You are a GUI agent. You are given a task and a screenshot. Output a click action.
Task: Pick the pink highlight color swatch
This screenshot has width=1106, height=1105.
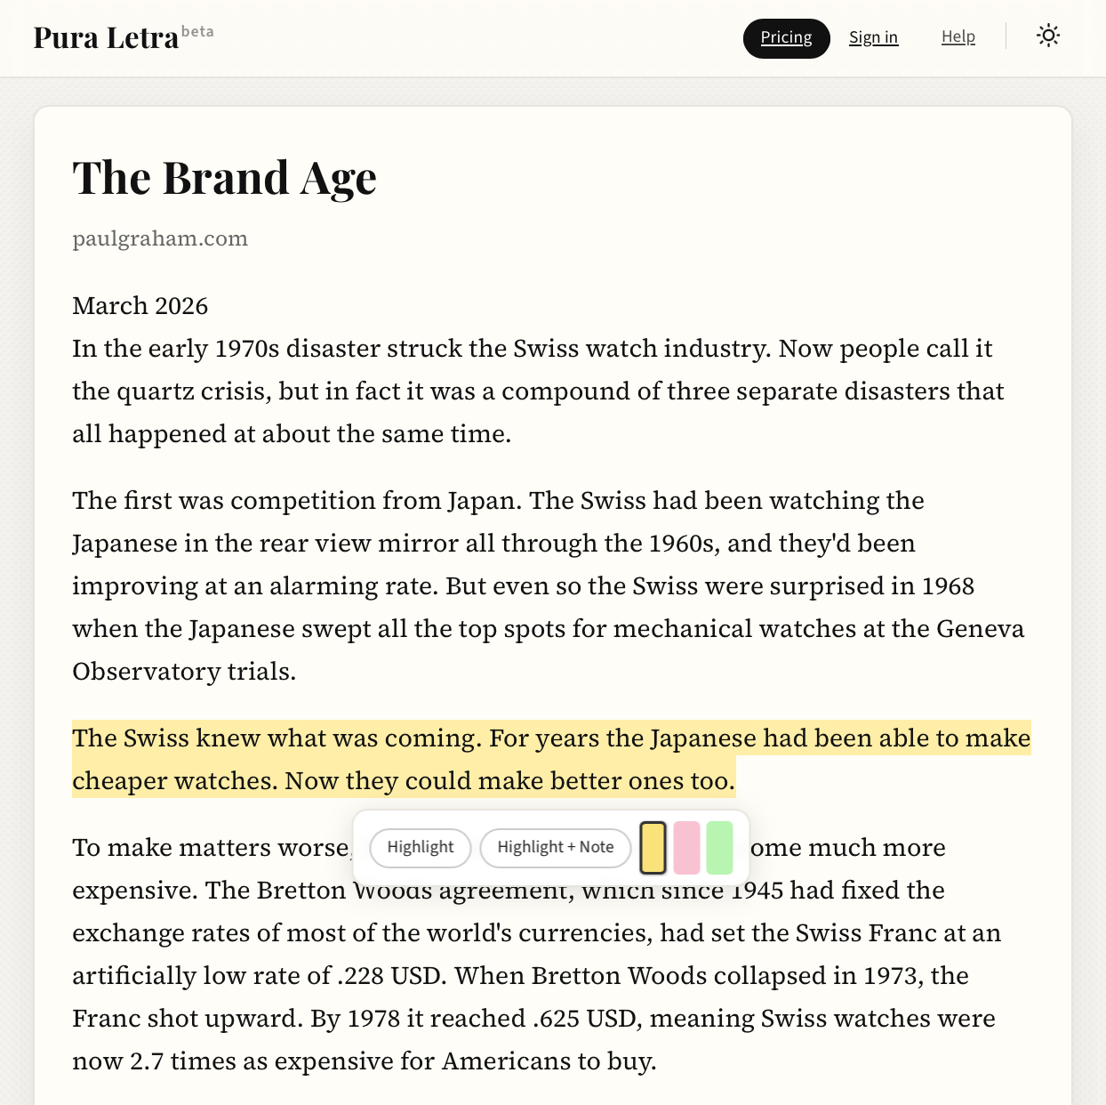[686, 848]
